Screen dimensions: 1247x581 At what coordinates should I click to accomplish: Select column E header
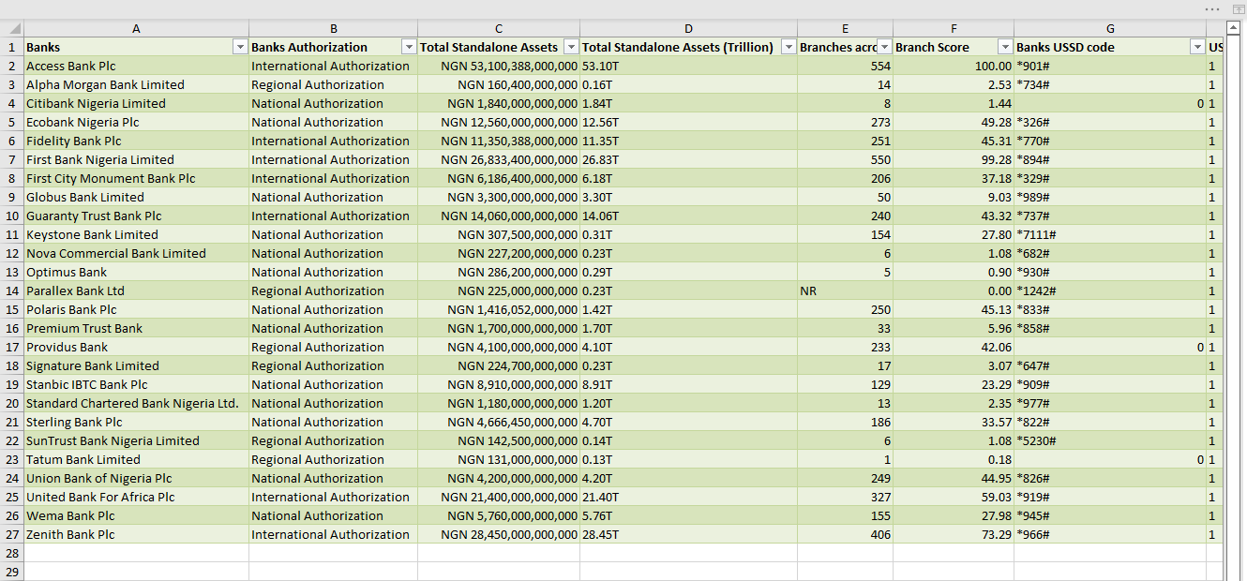pos(845,28)
